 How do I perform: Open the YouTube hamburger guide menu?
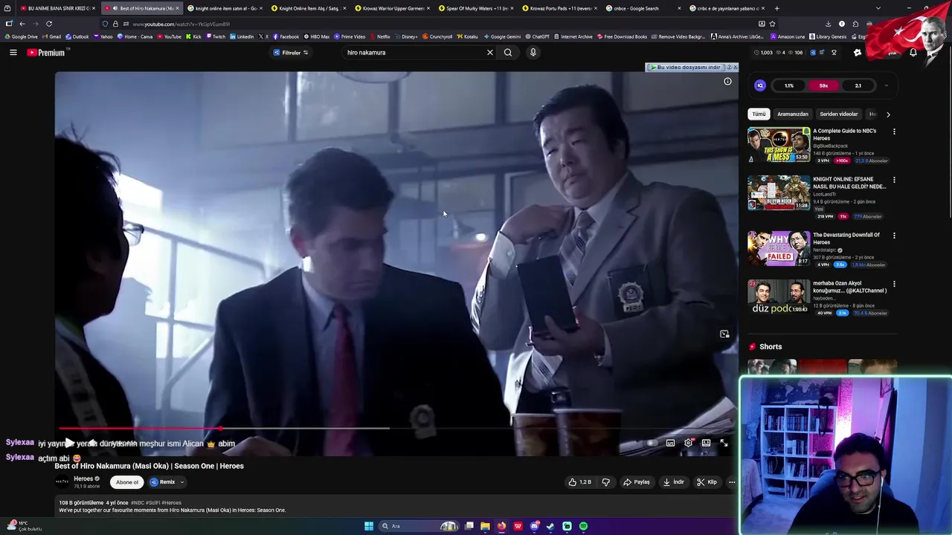click(x=13, y=53)
